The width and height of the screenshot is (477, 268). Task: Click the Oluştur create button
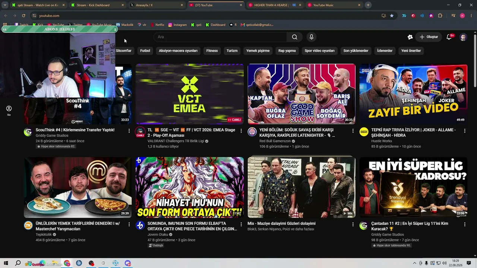(429, 37)
